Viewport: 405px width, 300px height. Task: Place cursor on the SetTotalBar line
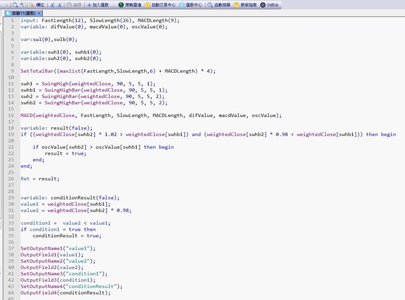pos(118,71)
